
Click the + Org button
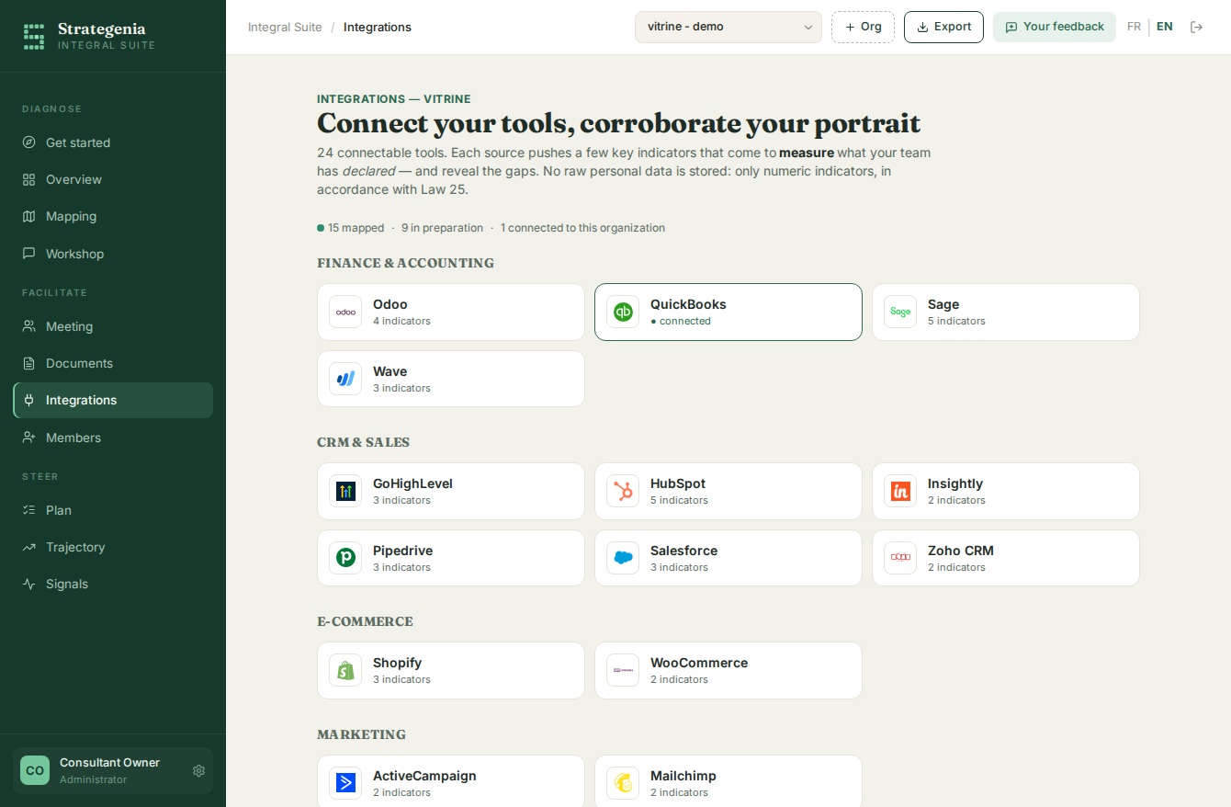tap(863, 27)
